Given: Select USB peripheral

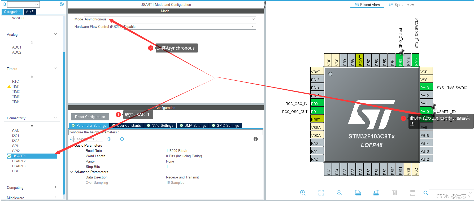Looking at the screenshot, I should coord(16,171).
